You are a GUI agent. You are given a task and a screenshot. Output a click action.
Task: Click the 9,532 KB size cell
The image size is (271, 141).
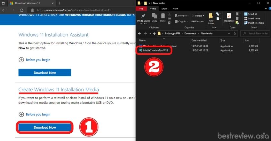253,50
